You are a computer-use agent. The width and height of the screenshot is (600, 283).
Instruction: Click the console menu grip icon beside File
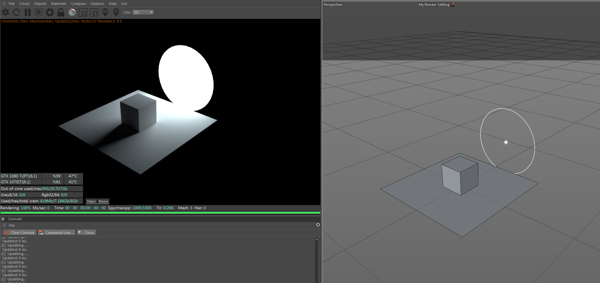(4, 225)
